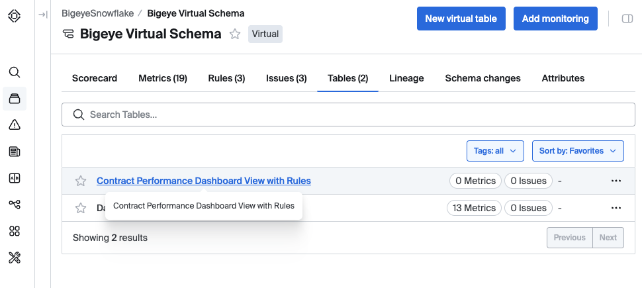Image resolution: width=642 pixels, height=288 pixels.
Task: Click 0 Issues badge in 13 Metrics row
Action: coord(528,208)
